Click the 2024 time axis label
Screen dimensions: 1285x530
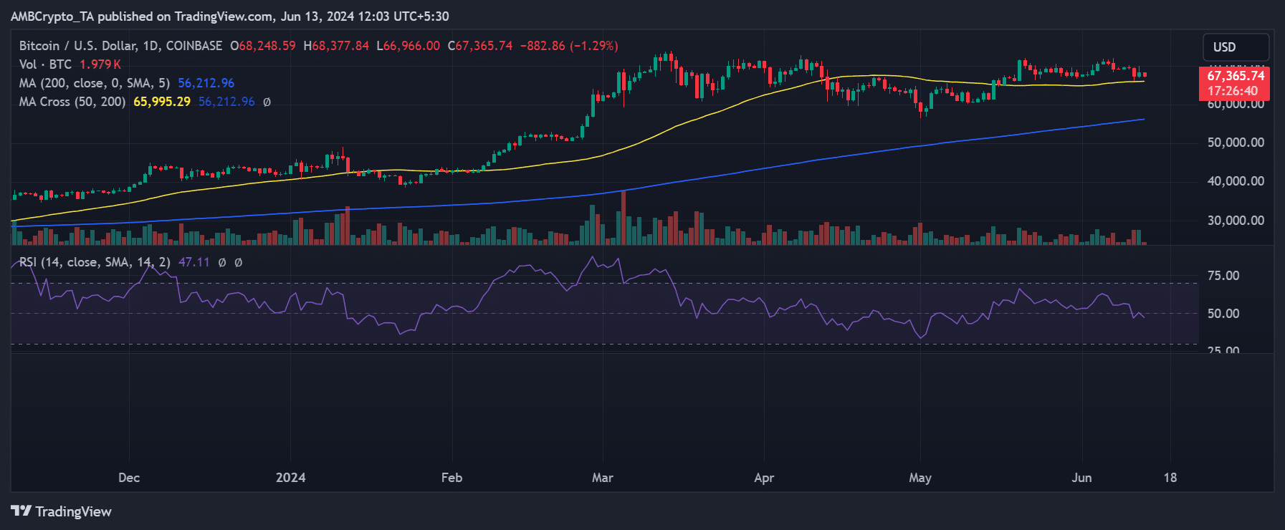pyautogui.click(x=291, y=478)
